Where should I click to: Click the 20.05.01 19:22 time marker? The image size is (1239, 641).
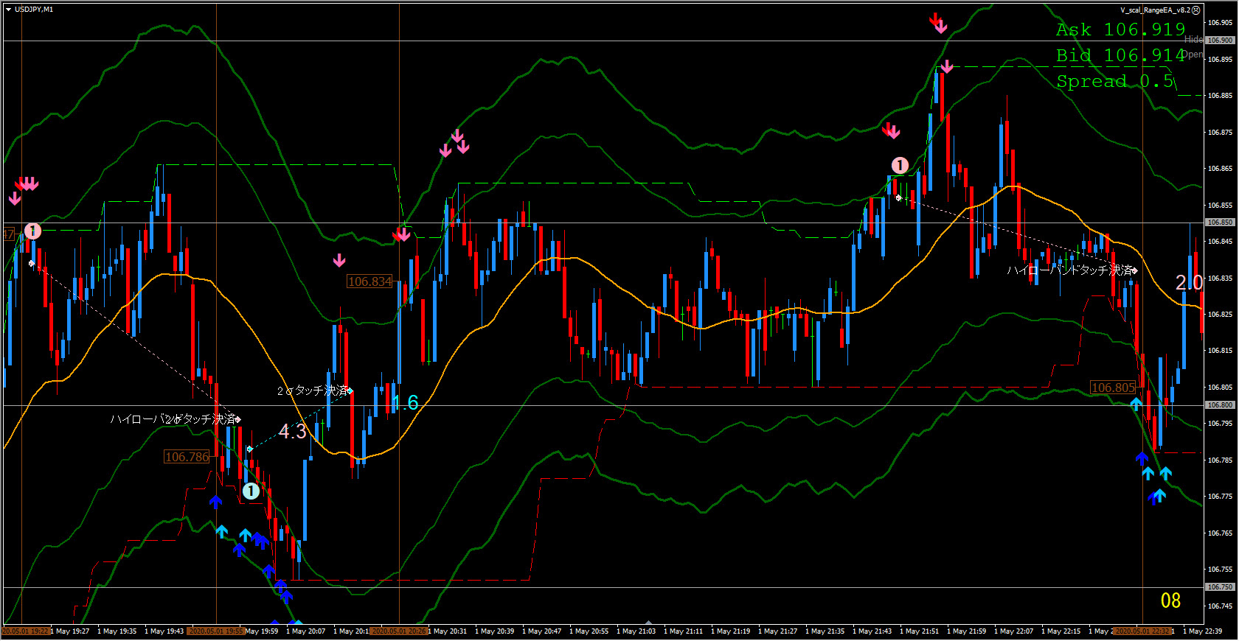tap(25, 631)
